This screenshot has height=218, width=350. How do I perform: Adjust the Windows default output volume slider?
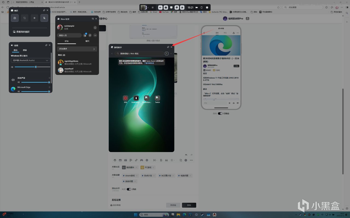32,67
